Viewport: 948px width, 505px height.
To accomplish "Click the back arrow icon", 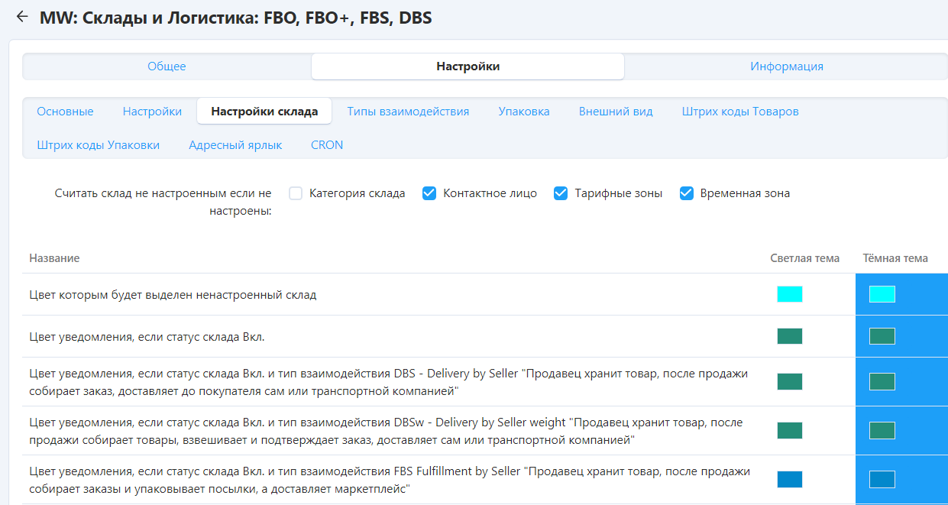I will [21, 16].
